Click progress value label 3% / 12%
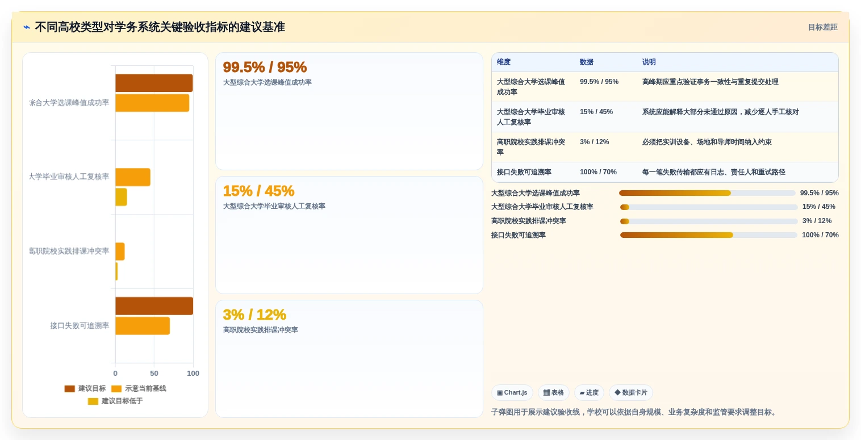Image resolution: width=861 pixels, height=440 pixels. click(x=817, y=221)
